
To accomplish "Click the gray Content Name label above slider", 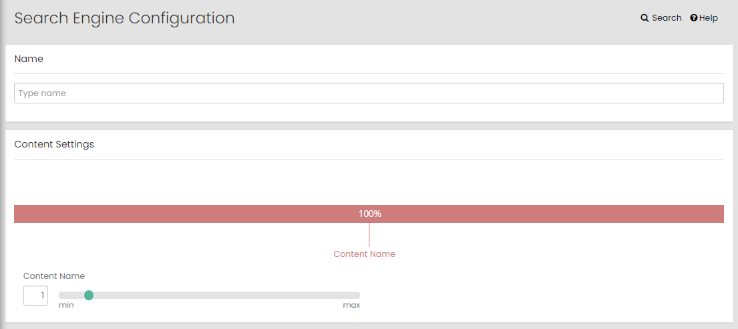I will (x=54, y=276).
